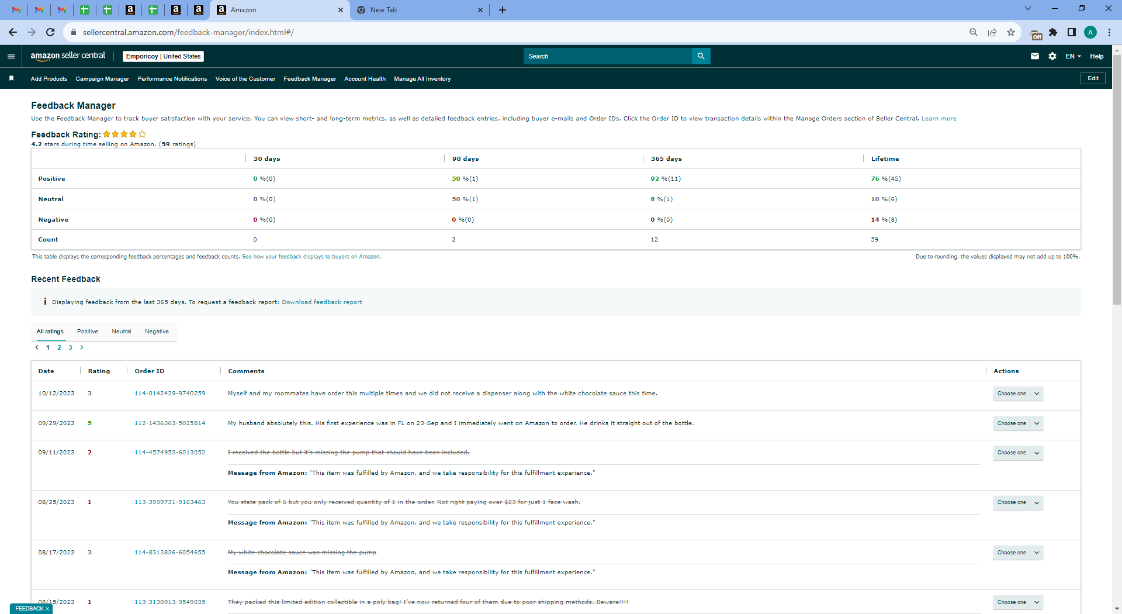The width and height of the screenshot is (1122, 614).
Task: Select the Neutral ratings tab
Action: coord(122,332)
